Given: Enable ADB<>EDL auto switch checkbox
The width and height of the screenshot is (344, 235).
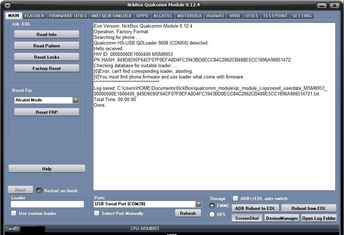Looking at the screenshot, I should tap(235, 198).
